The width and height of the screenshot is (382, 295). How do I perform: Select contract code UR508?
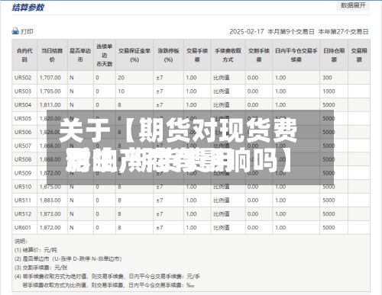[x=23, y=159]
